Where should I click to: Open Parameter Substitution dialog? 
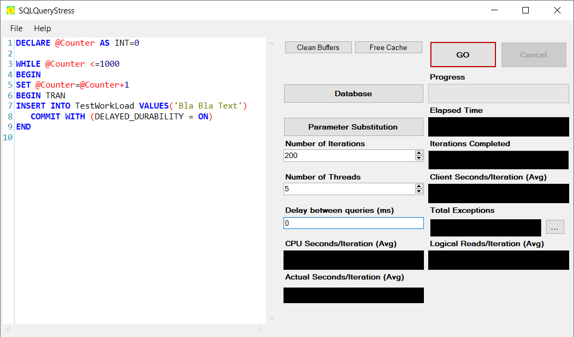[353, 127]
